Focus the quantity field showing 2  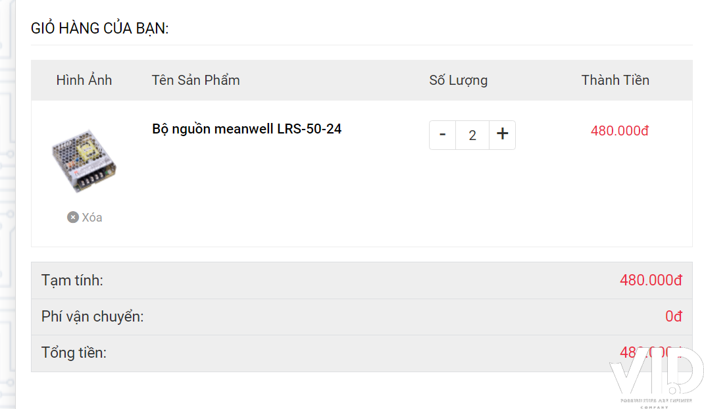[x=472, y=135]
